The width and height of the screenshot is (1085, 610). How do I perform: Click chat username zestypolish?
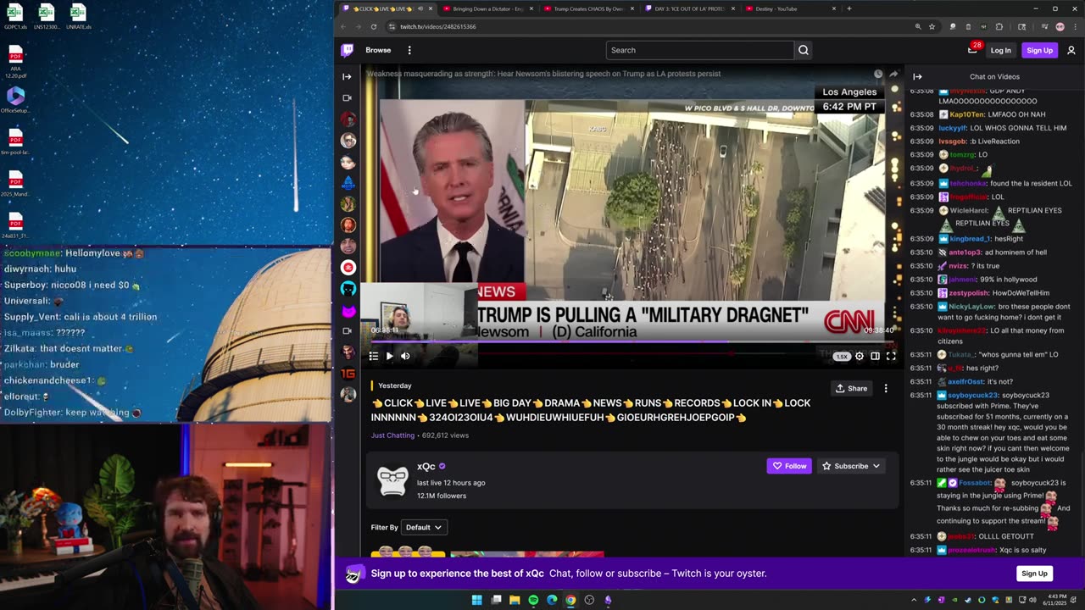tap(970, 293)
